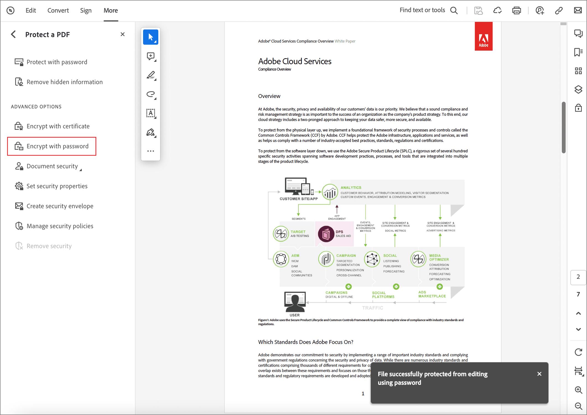Open the Bookmarks panel

(578, 52)
